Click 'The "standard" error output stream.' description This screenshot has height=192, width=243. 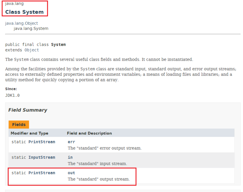(105, 148)
